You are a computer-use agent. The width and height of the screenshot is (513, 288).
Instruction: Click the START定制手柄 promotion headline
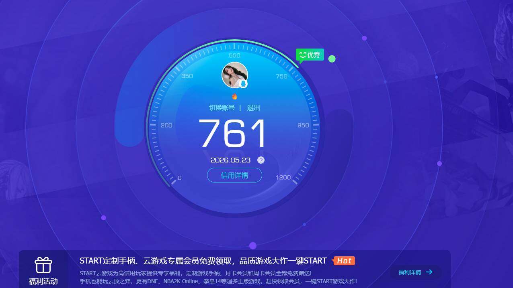click(203, 261)
